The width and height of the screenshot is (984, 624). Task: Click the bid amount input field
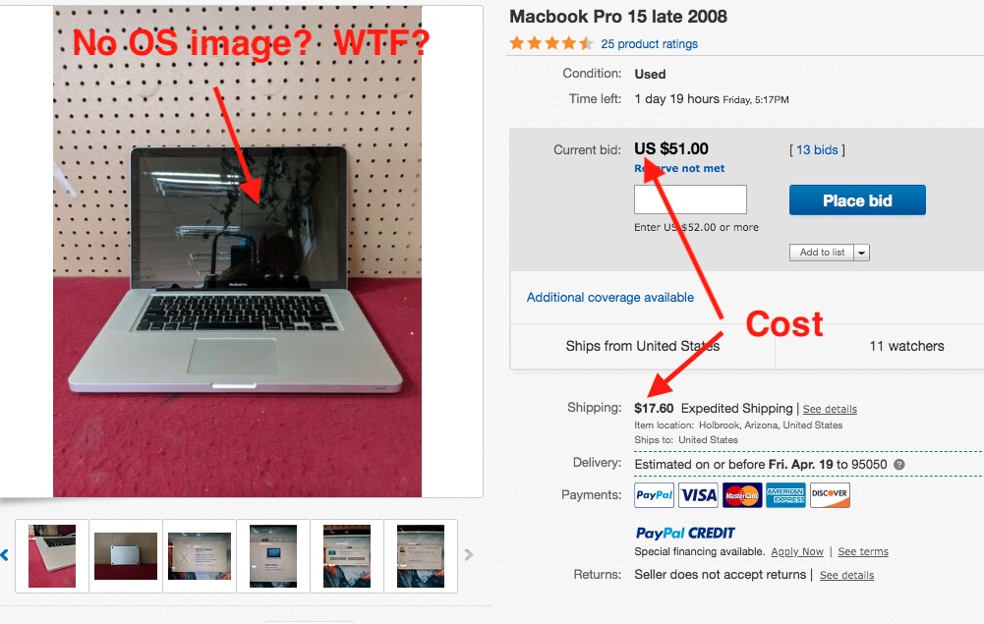690,199
